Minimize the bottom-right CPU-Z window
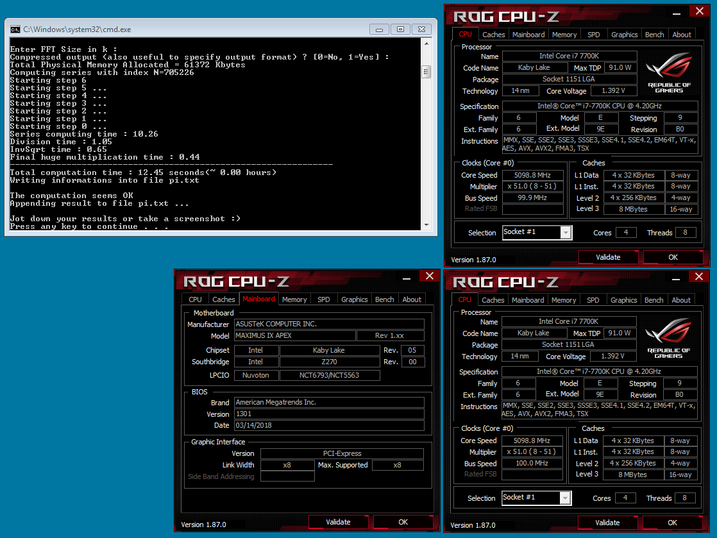 click(676, 279)
